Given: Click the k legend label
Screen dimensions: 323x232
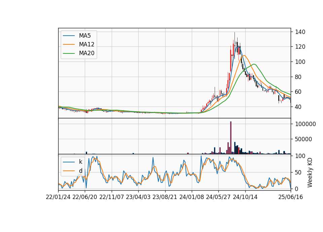Looking at the screenshot, I should point(80,162).
